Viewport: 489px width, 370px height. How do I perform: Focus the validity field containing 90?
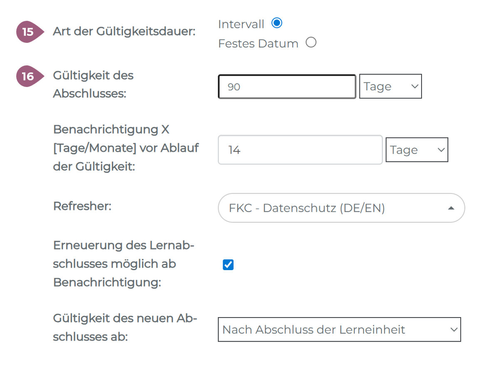pos(287,87)
